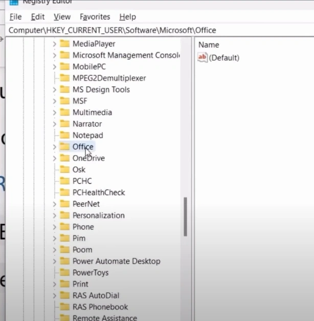Viewport: 314px width, 321px height.
Task: Click the MSF folder icon
Action: tap(64, 101)
